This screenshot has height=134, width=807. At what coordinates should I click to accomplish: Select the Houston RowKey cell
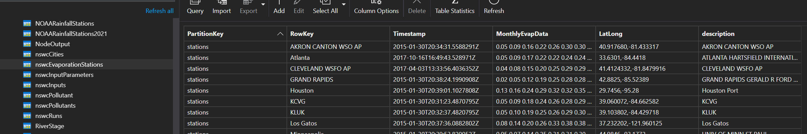(x=338, y=91)
